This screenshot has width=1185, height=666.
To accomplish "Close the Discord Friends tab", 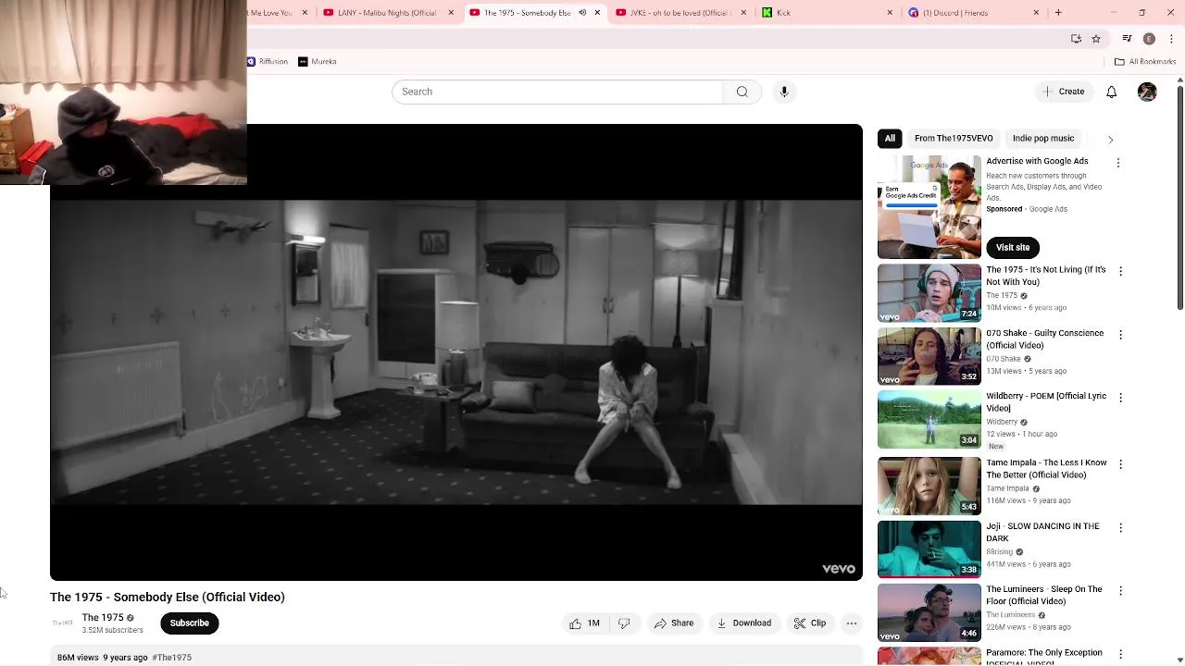I will pyautogui.click(x=1036, y=13).
